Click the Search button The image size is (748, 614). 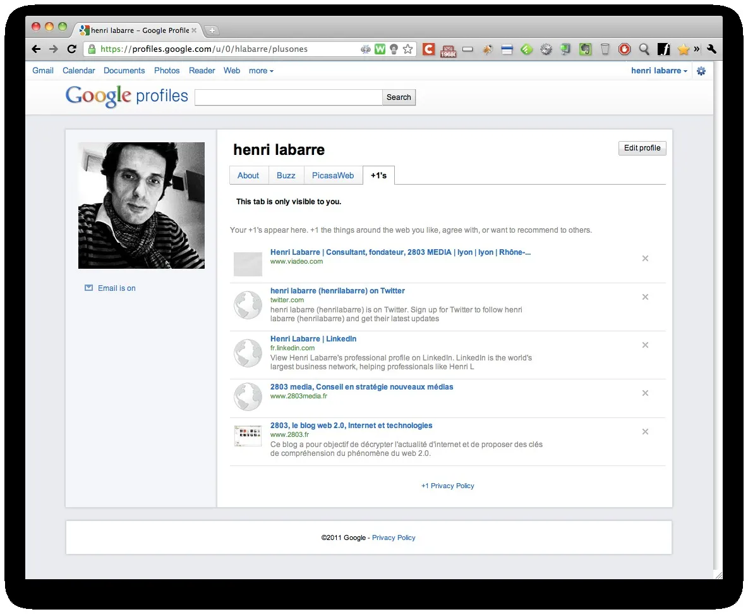pos(399,97)
